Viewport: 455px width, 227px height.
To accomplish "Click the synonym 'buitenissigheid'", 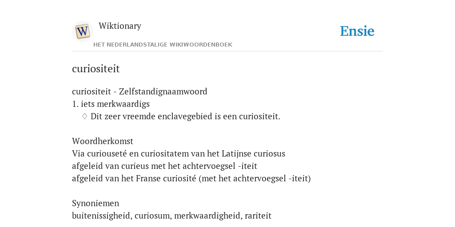I will [102, 216].
